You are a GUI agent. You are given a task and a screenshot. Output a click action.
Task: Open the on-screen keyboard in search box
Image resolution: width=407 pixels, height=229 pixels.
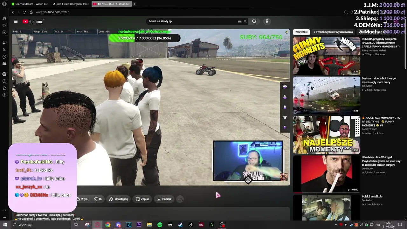pos(239,21)
